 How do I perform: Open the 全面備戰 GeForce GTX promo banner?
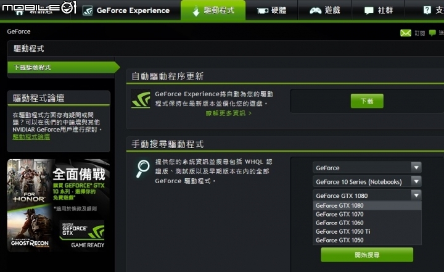pos(59,205)
